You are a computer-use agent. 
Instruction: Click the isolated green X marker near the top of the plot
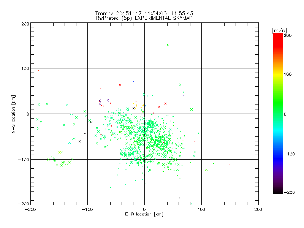[x=168, y=45]
